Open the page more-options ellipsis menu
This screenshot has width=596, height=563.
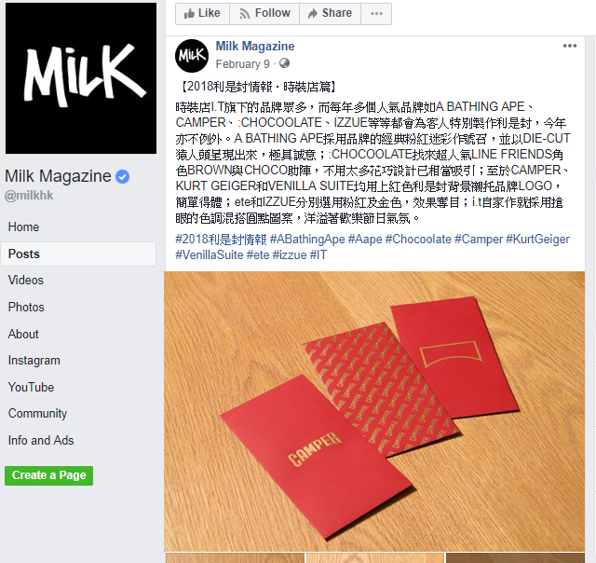(x=376, y=14)
